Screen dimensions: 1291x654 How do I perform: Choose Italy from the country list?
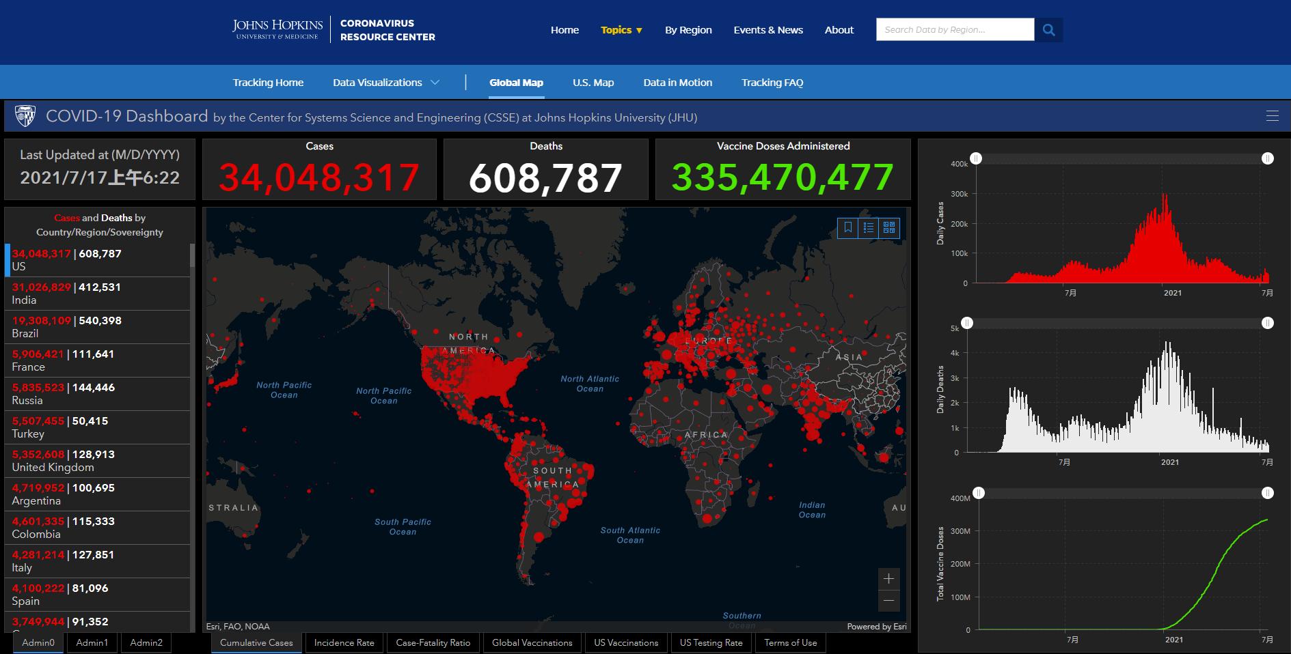(98, 561)
